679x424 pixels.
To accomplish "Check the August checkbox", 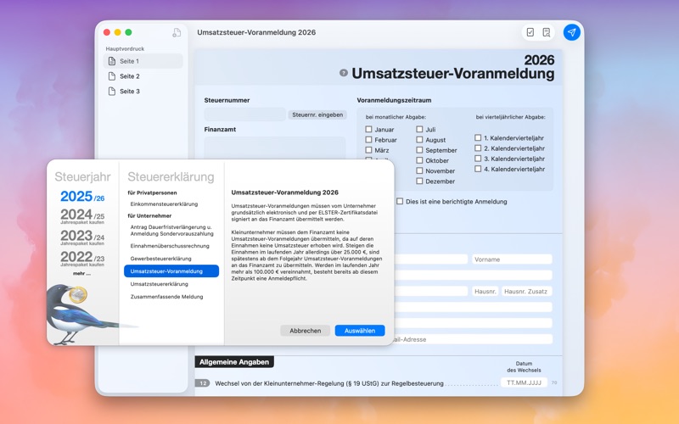I will 419,139.
